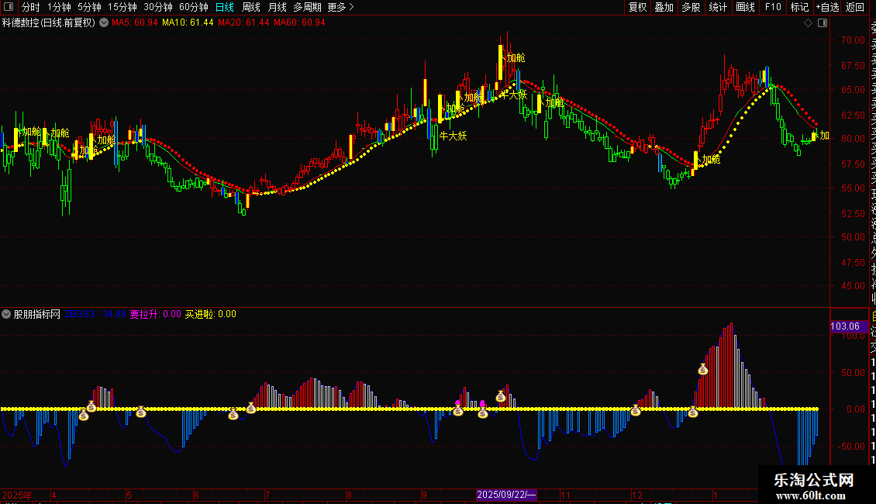
Task: Click the window split icon in main chart
Action: tap(823, 23)
